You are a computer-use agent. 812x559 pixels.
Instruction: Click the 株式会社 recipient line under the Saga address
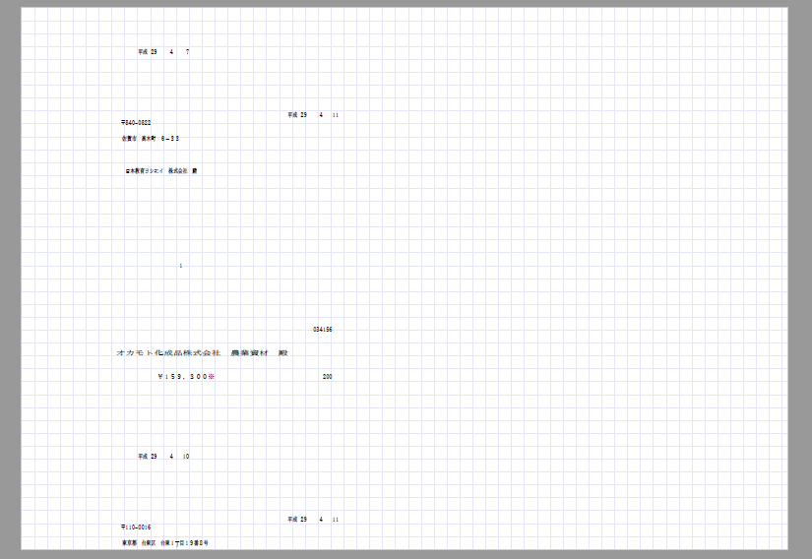(161, 171)
